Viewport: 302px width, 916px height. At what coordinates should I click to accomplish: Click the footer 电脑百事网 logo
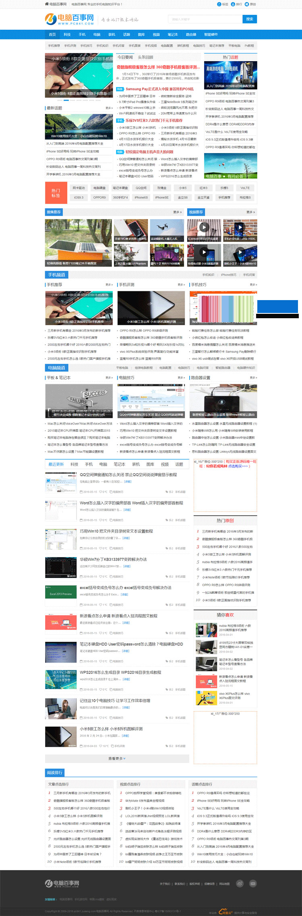pyautogui.click(x=62, y=883)
